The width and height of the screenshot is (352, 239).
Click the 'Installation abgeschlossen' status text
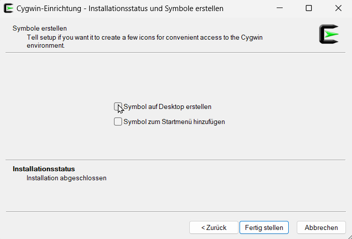66,178
